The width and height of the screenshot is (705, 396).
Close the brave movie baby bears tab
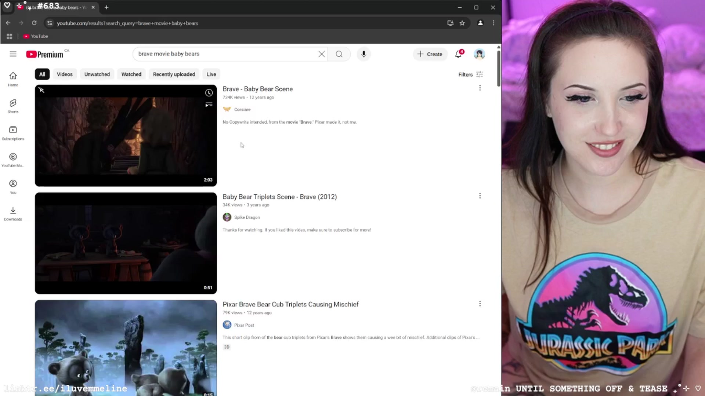coord(93,7)
